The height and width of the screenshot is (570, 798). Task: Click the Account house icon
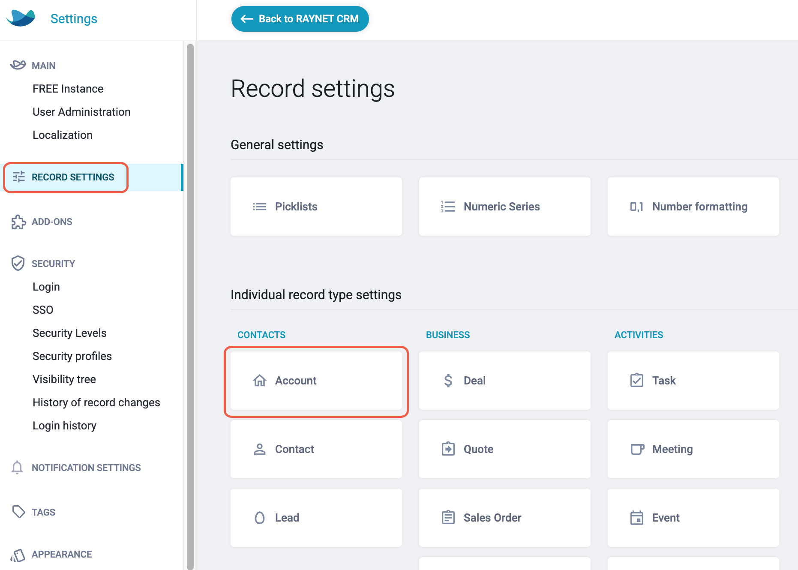click(x=260, y=381)
